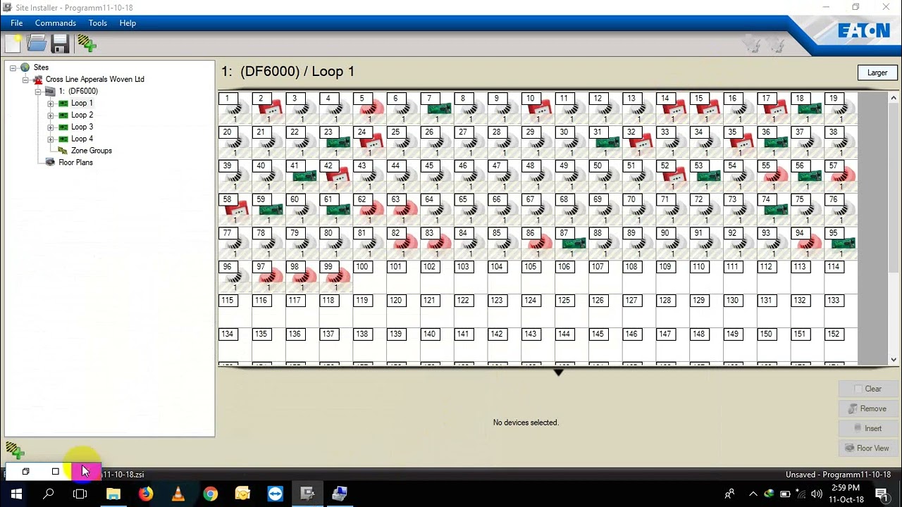Viewport: 902px width, 507px height.
Task: Select interface module at address 95
Action: click(843, 244)
